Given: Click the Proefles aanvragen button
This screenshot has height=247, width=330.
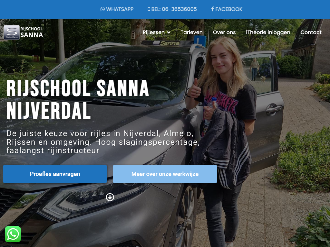Looking at the screenshot, I should (x=55, y=174).
